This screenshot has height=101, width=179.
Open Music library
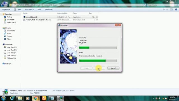(9, 33)
